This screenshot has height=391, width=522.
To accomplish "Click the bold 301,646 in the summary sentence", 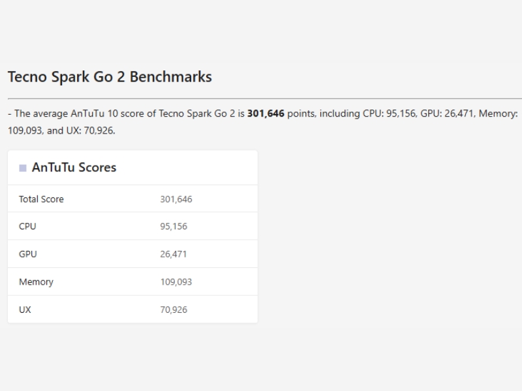I will click(x=266, y=113).
